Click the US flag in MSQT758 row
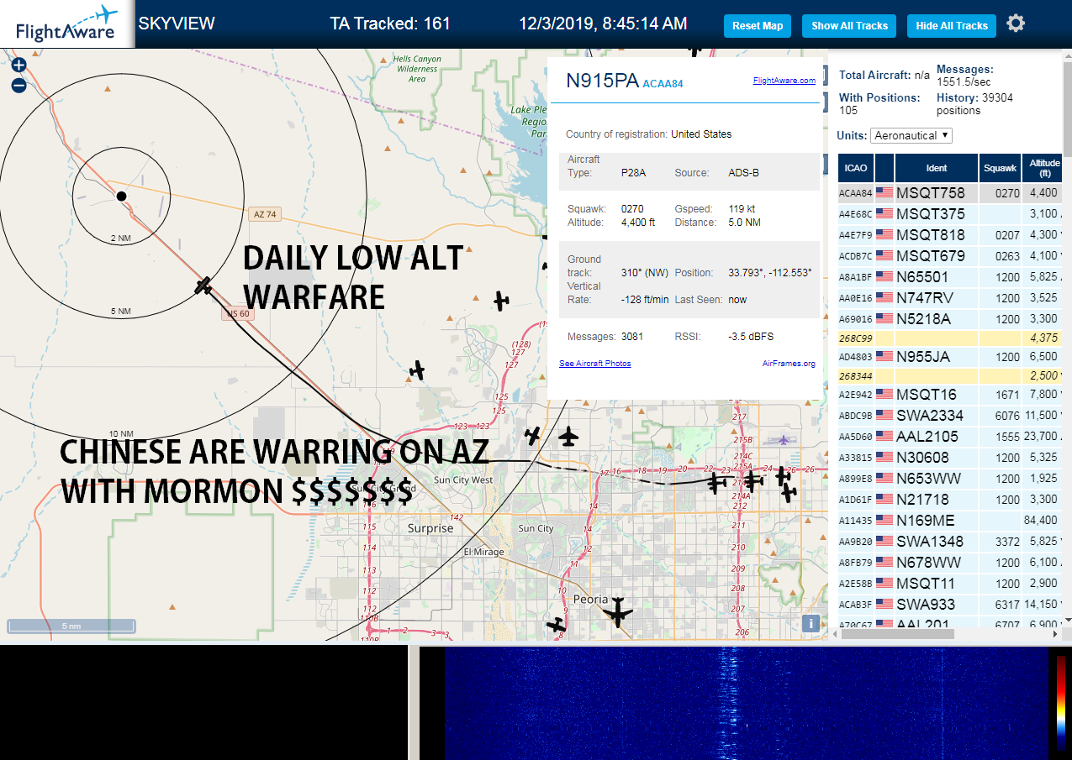This screenshot has width=1072, height=760. [x=885, y=193]
